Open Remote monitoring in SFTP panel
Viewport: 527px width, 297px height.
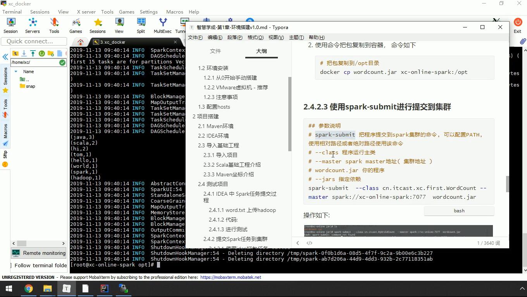(39, 253)
